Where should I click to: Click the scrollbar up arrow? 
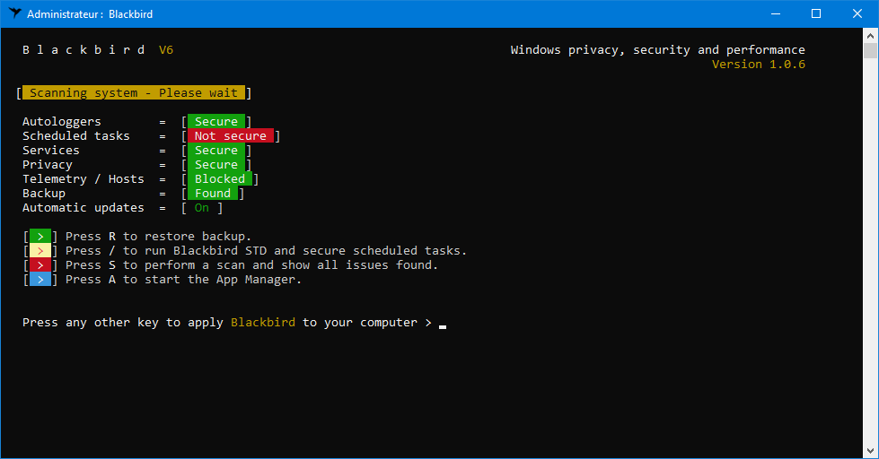870,36
